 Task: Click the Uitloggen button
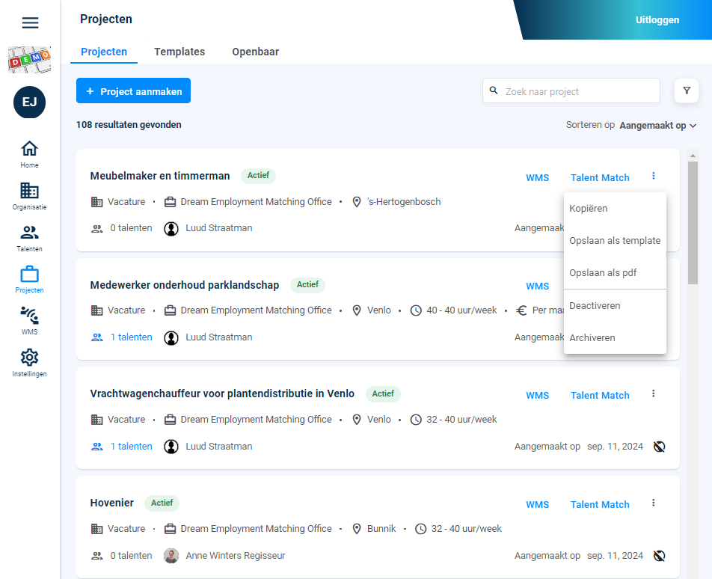pyautogui.click(x=657, y=20)
